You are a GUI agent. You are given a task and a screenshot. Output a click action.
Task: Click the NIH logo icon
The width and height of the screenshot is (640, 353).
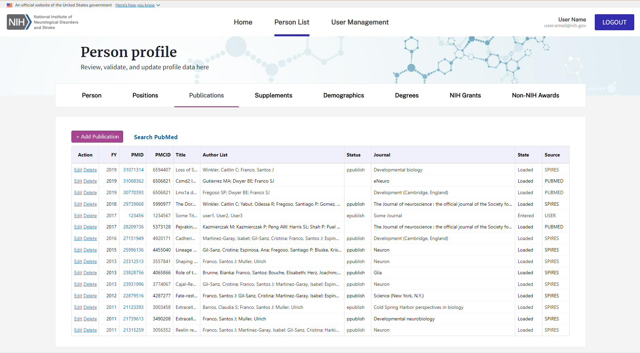pyautogui.click(x=19, y=22)
